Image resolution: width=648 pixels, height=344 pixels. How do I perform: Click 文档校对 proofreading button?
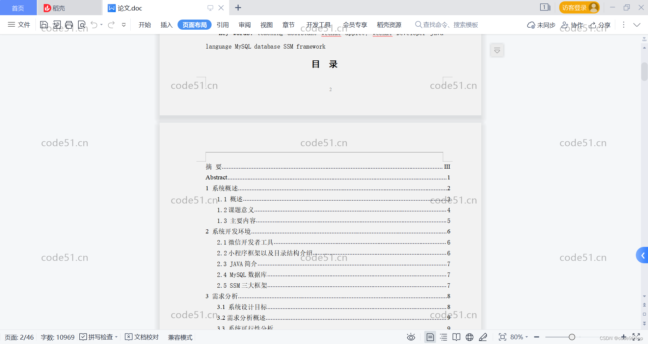click(x=142, y=337)
